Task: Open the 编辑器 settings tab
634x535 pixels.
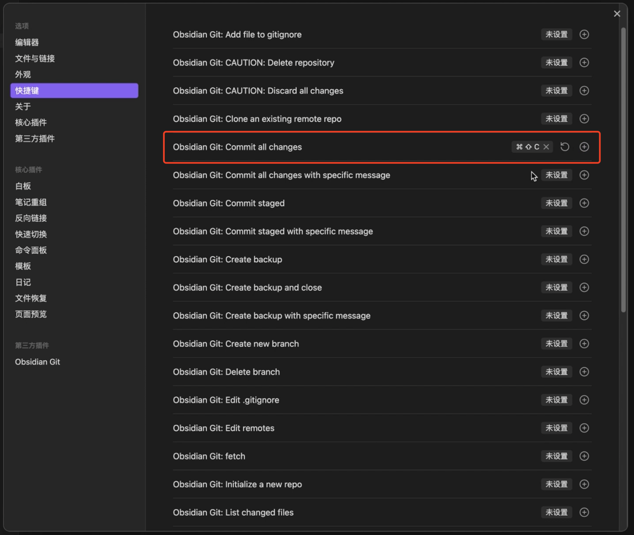Action: pyautogui.click(x=27, y=42)
